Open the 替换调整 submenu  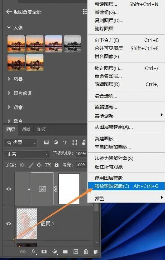click(126, 116)
